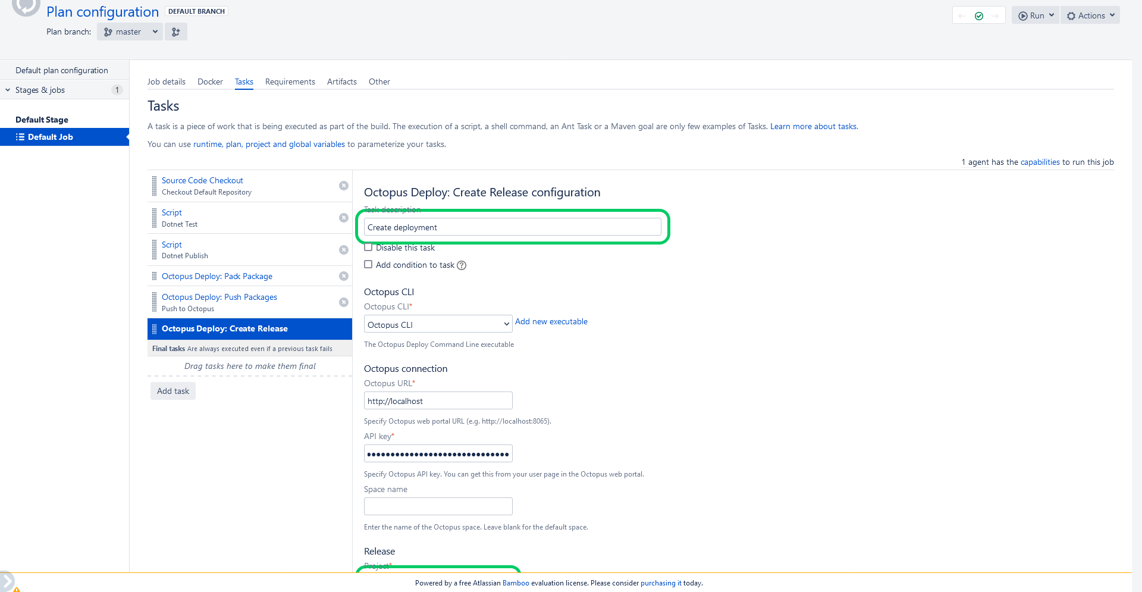Click the Task description input field

click(512, 227)
